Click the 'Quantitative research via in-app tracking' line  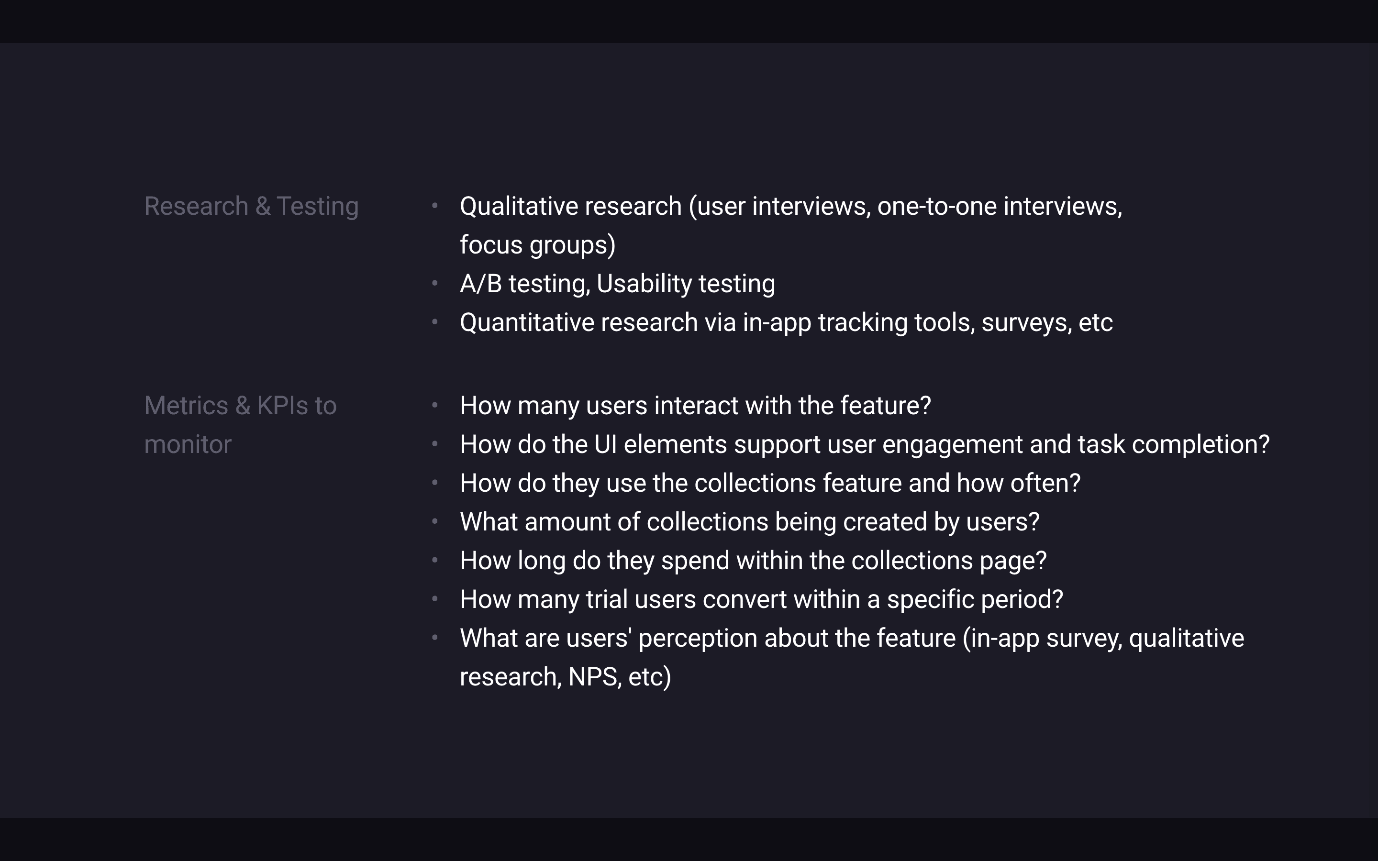coord(785,322)
